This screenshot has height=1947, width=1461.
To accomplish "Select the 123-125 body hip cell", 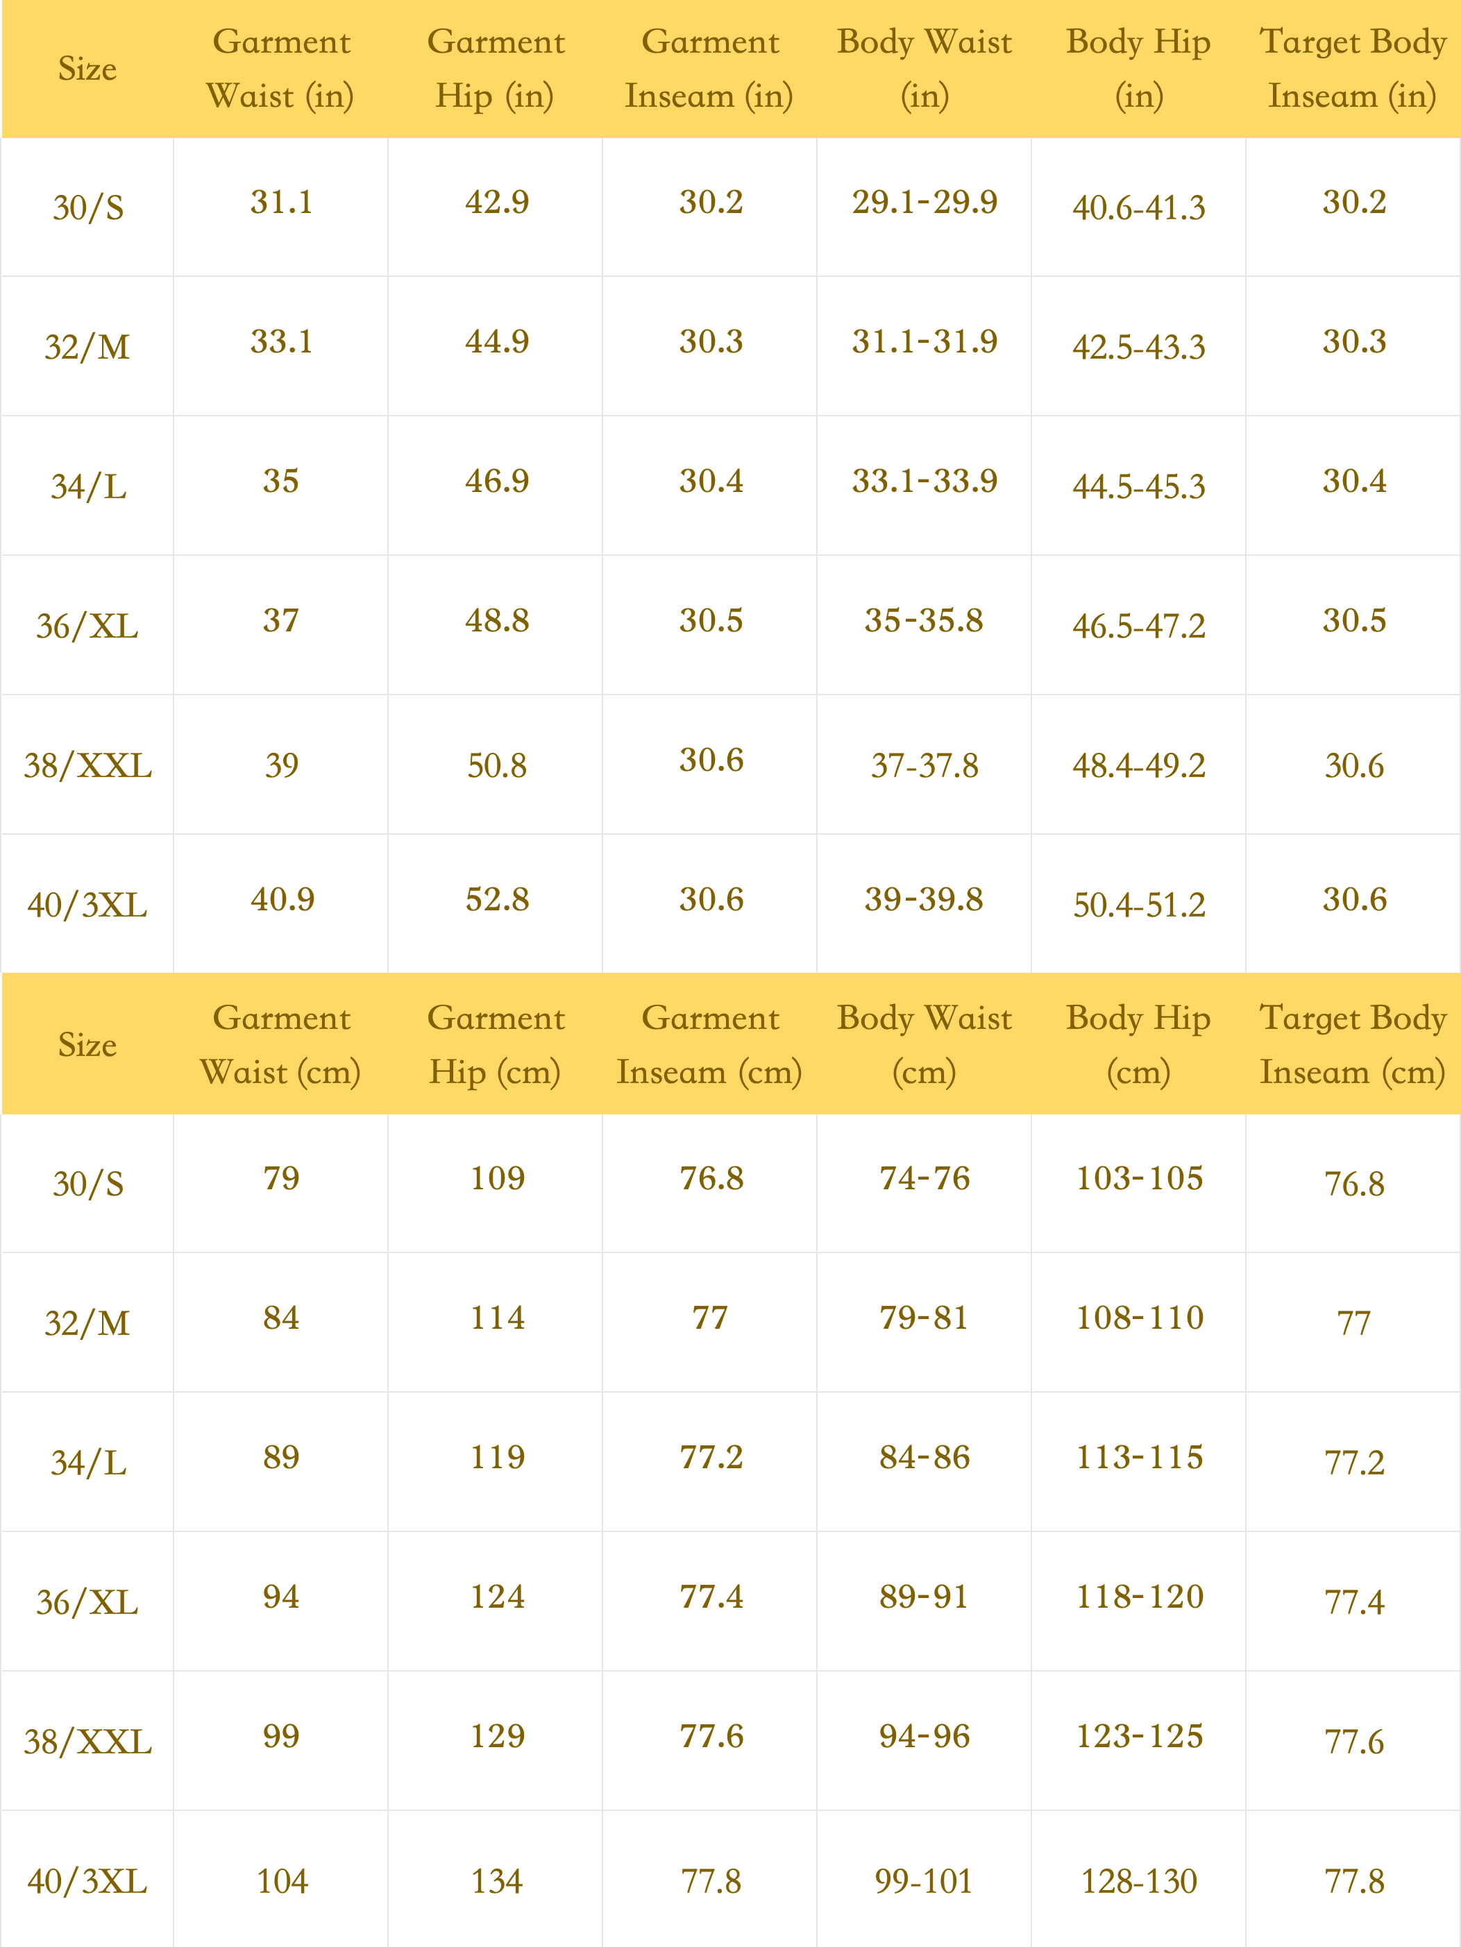I will pos(1139,1736).
